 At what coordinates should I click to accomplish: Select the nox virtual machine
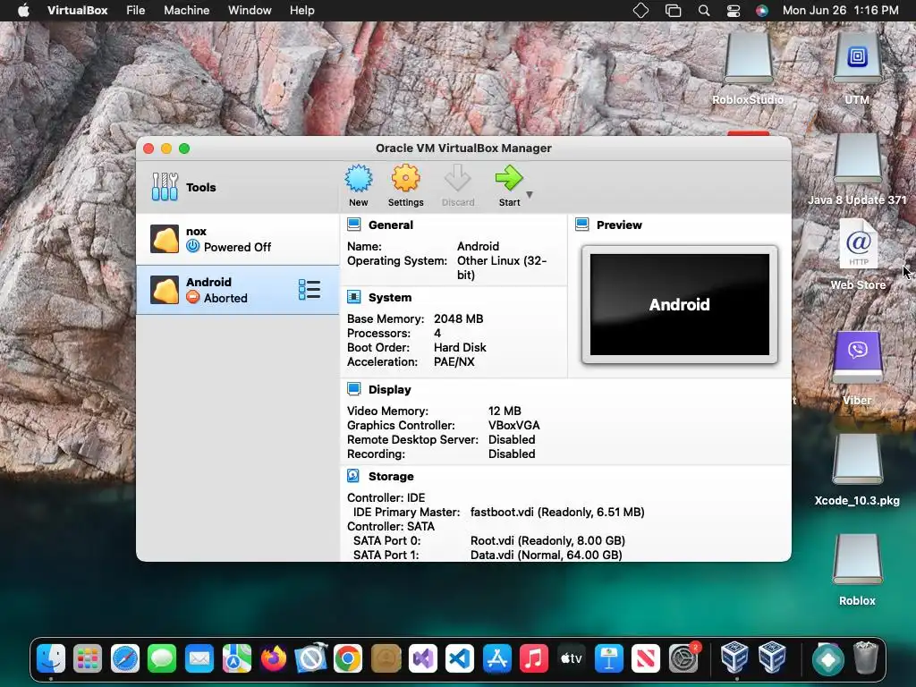coord(238,240)
